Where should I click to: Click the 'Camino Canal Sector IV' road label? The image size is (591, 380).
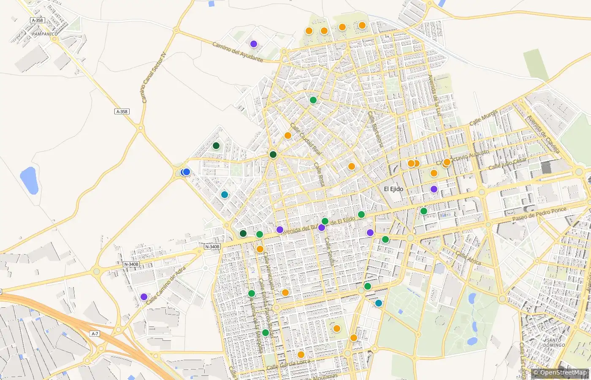[x=154, y=78]
